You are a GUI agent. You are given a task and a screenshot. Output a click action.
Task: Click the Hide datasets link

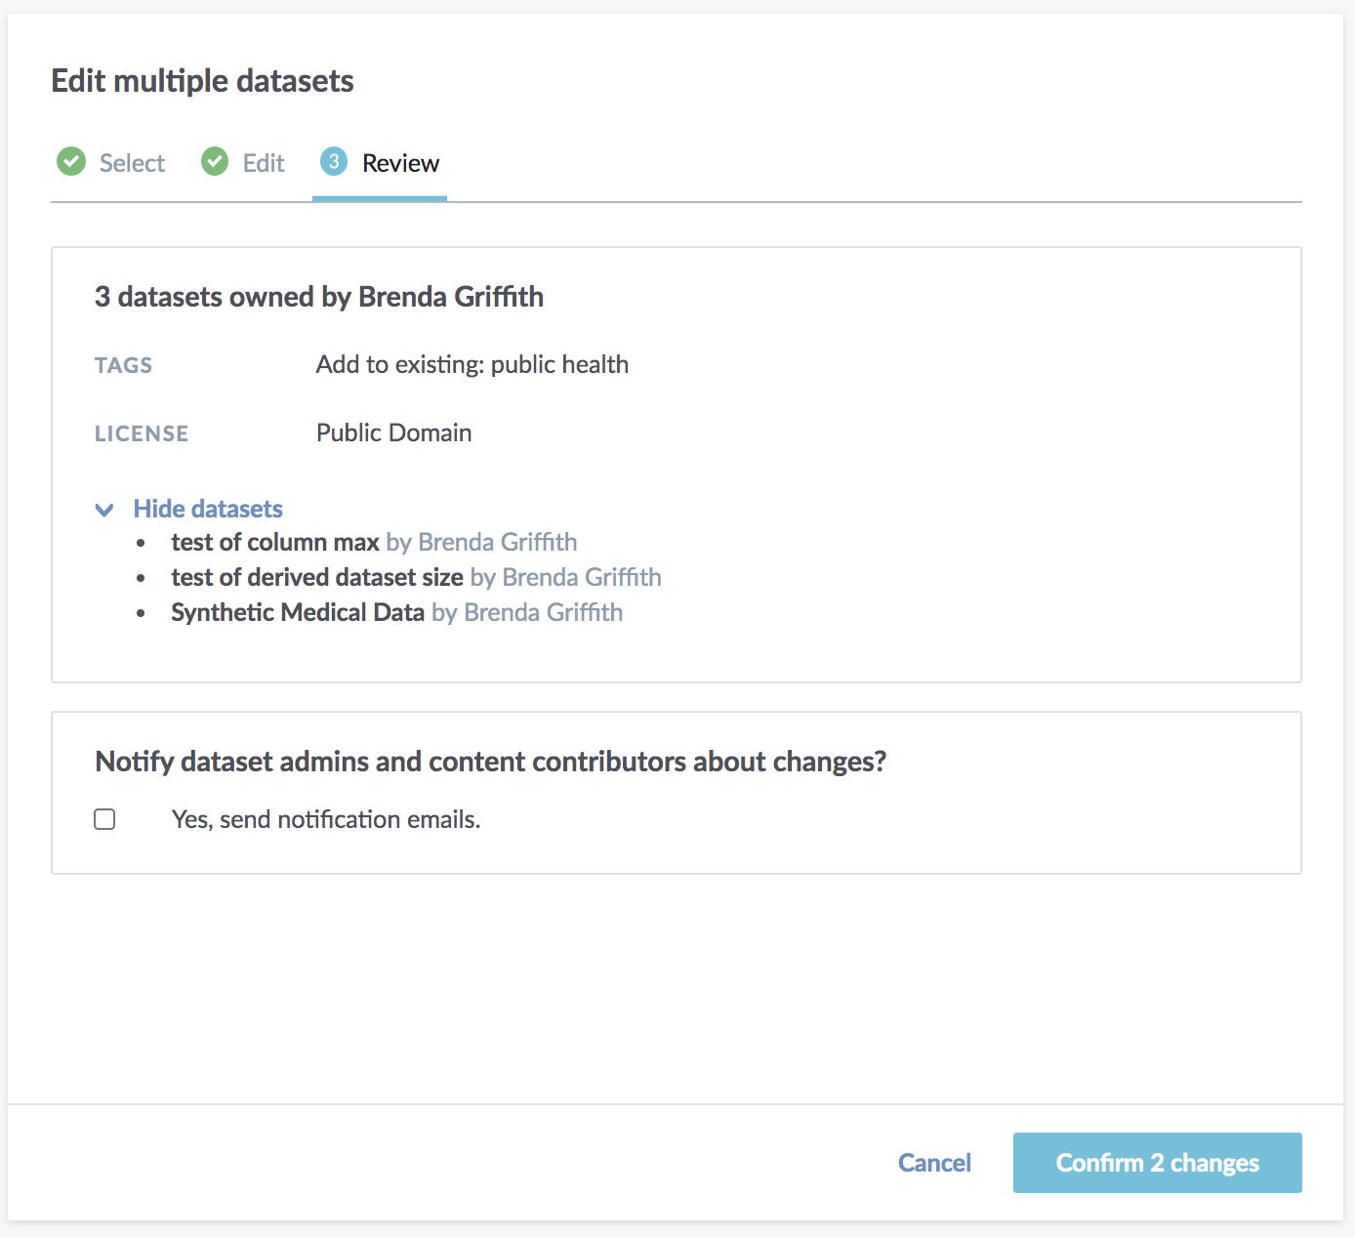(x=208, y=509)
